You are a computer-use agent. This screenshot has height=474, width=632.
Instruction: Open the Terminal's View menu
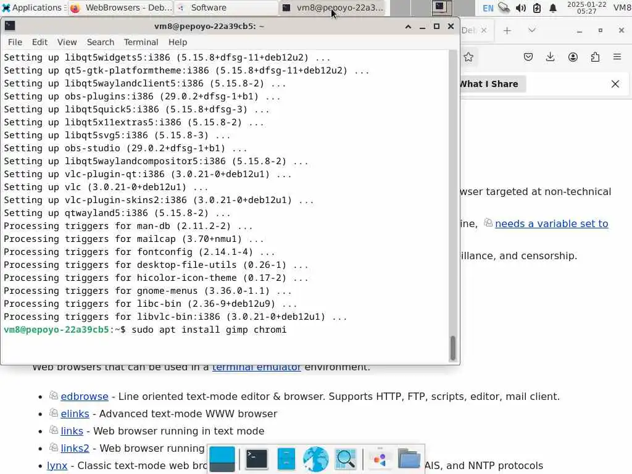tap(67, 42)
